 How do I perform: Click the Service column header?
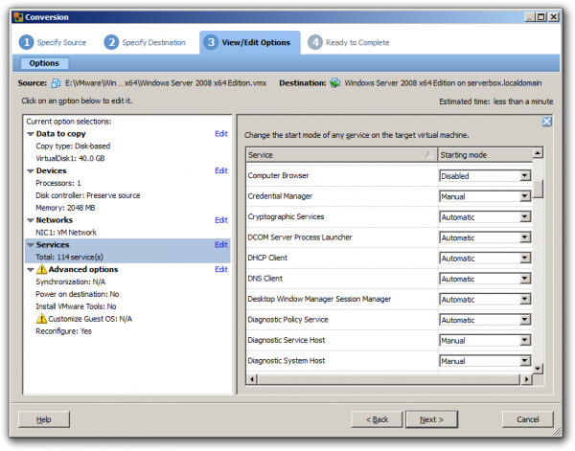[x=342, y=154]
